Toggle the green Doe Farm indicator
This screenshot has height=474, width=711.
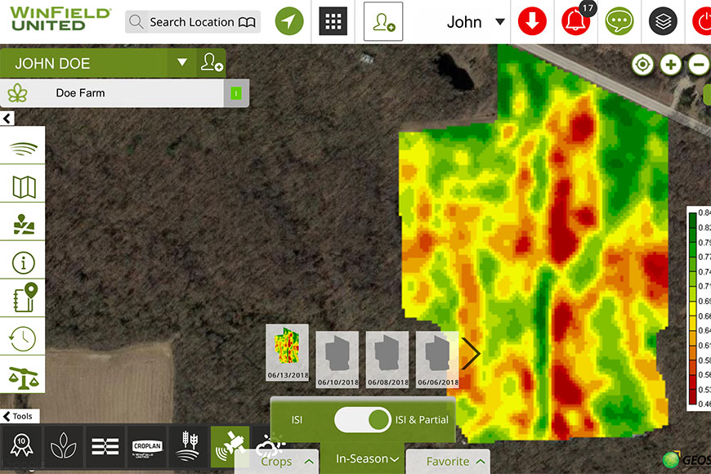pyautogui.click(x=235, y=93)
